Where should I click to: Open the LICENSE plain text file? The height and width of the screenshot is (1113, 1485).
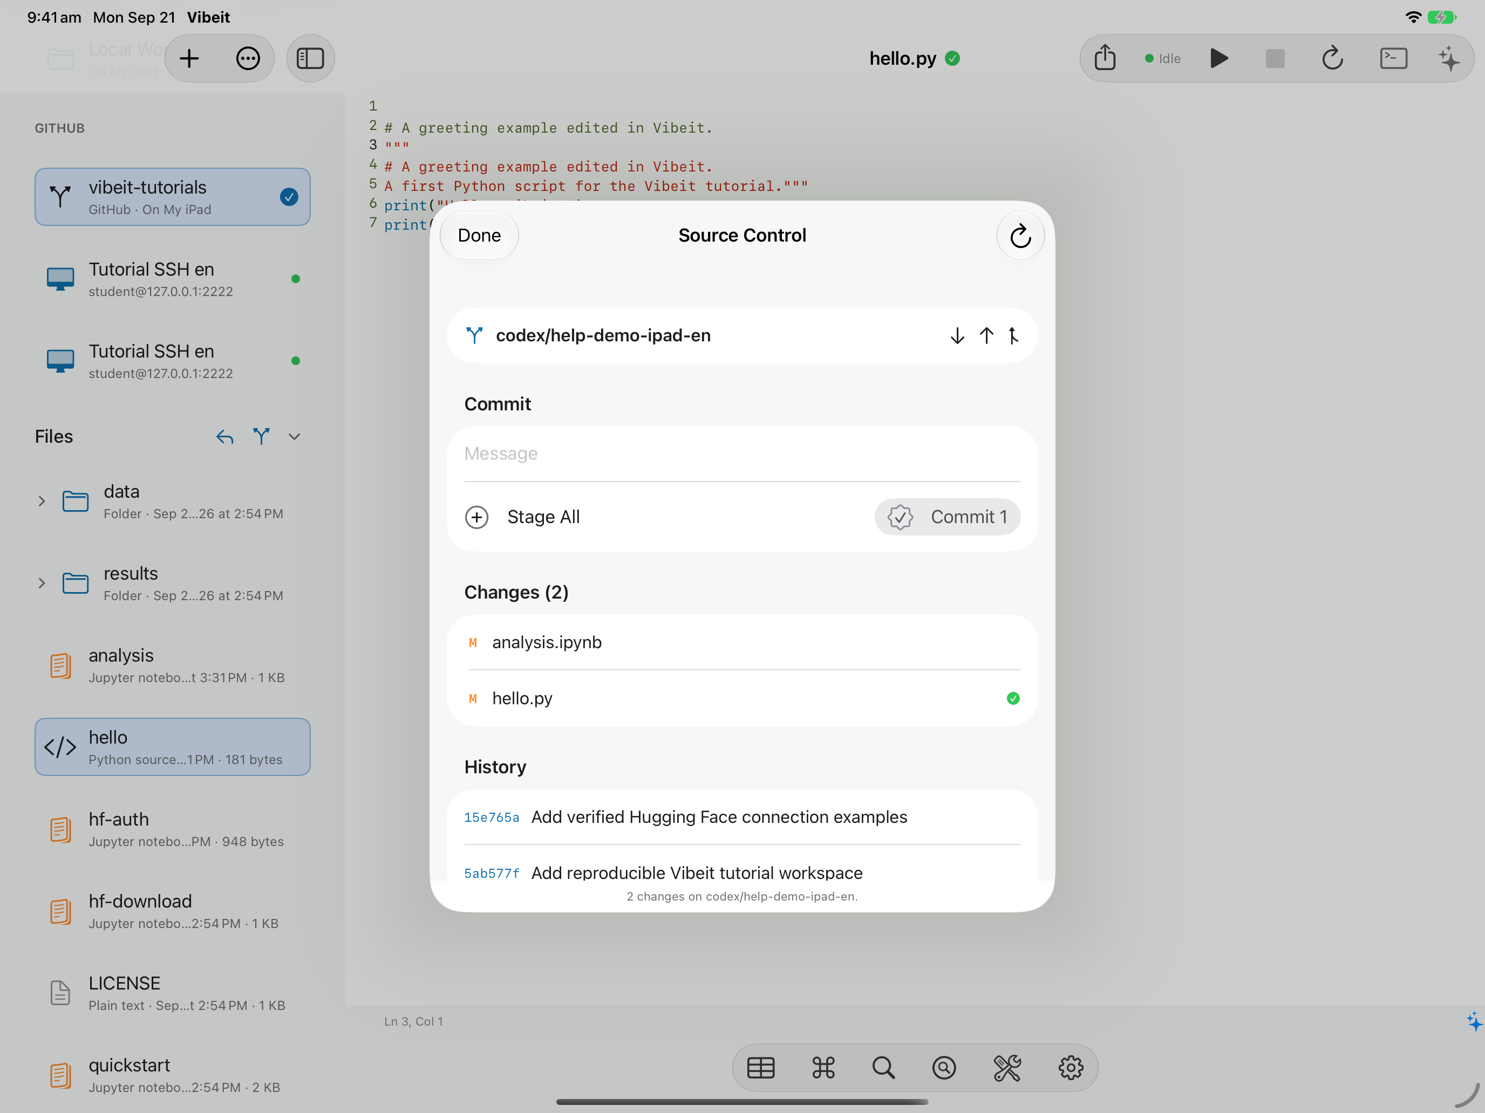173,993
